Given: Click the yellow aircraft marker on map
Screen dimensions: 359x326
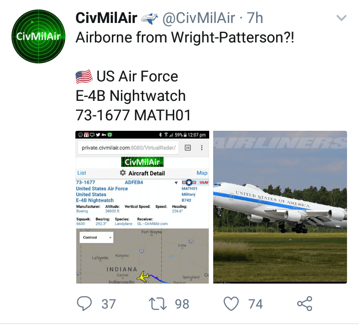Looking at the screenshot, I should [x=143, y=277].
